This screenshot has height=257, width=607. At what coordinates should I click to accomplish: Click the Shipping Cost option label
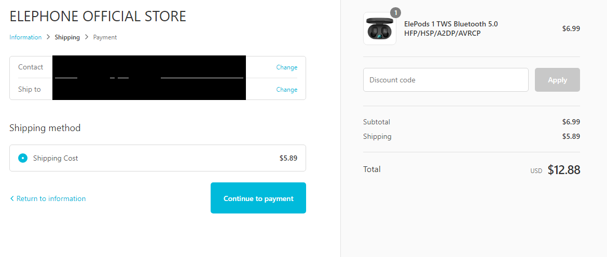point(56,158)
